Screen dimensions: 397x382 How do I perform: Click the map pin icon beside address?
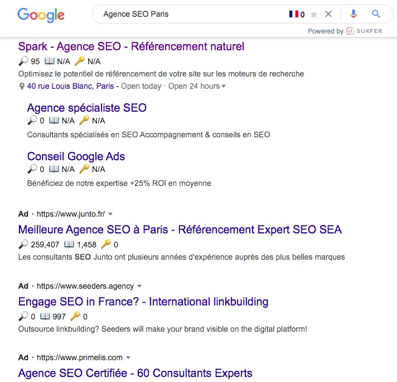click(x=22, y=87)
